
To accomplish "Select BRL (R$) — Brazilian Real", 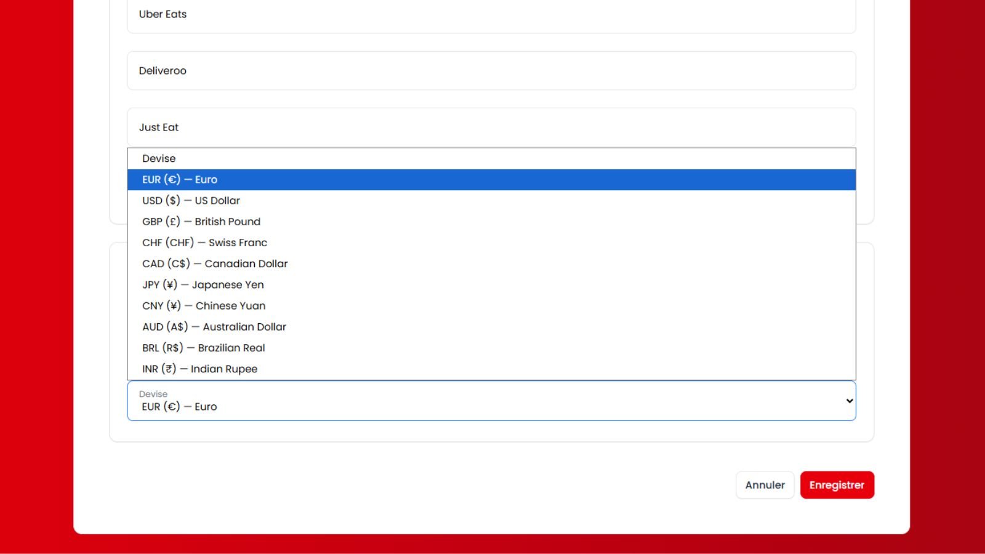I will [203, 348].
